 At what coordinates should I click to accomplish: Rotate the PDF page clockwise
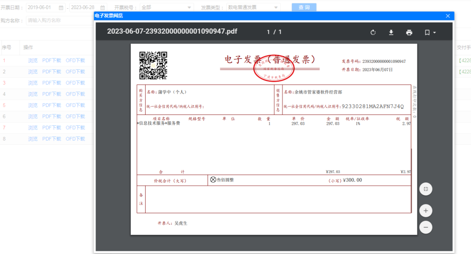373,32
